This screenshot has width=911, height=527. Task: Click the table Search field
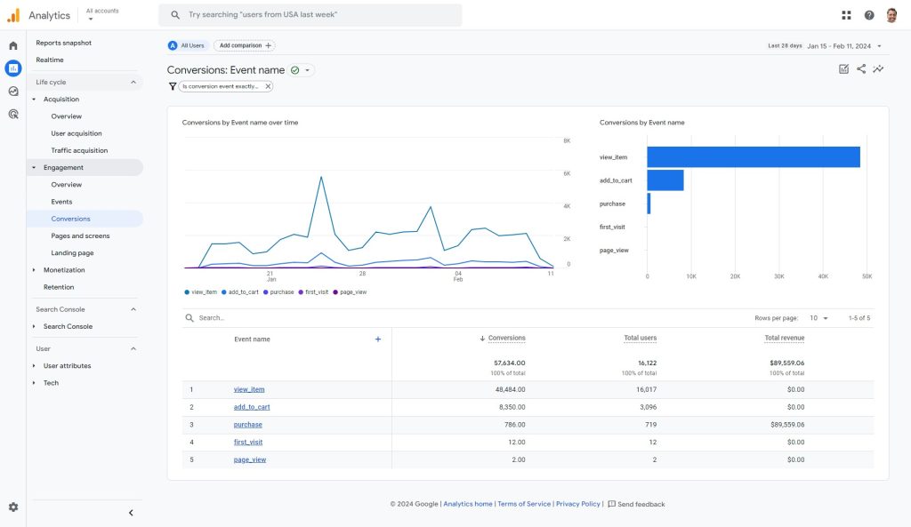pos(212,318)
